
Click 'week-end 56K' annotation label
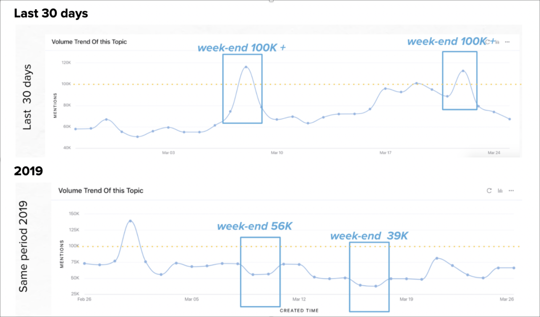coord(255,226)
